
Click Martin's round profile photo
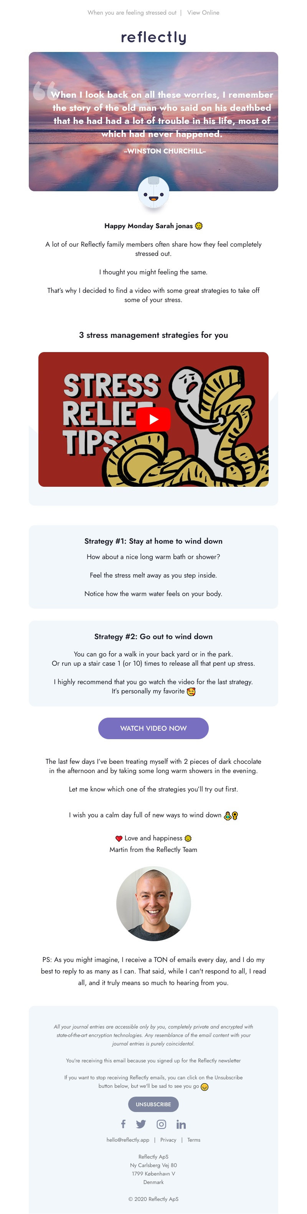(x=153, y=903)
